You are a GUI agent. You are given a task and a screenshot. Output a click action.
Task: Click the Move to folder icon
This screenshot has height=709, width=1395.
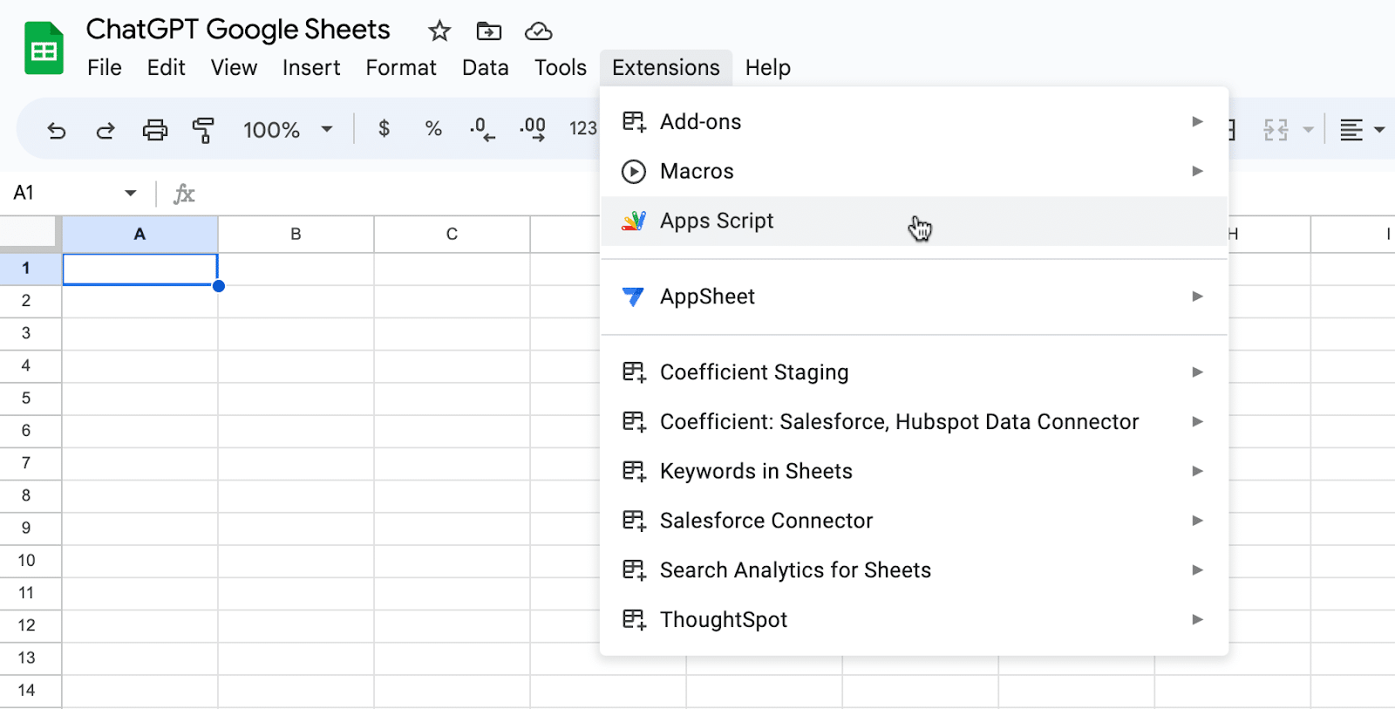(x=489, y=31)
